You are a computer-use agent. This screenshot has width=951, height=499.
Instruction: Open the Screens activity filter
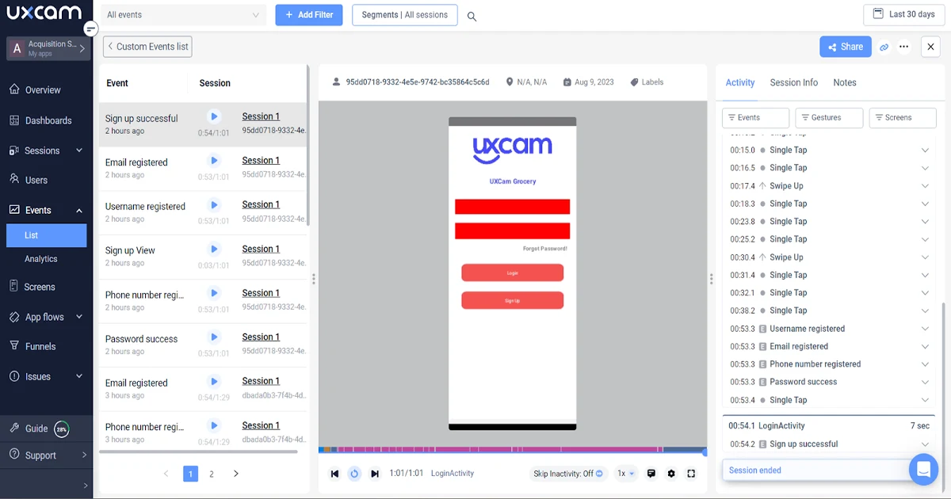(903, 118)
